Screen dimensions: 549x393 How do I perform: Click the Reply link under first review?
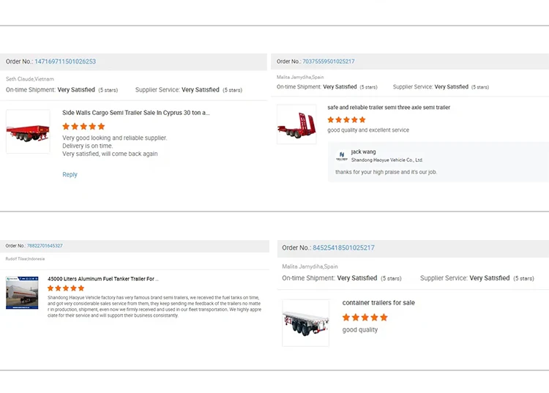(70, 175)
